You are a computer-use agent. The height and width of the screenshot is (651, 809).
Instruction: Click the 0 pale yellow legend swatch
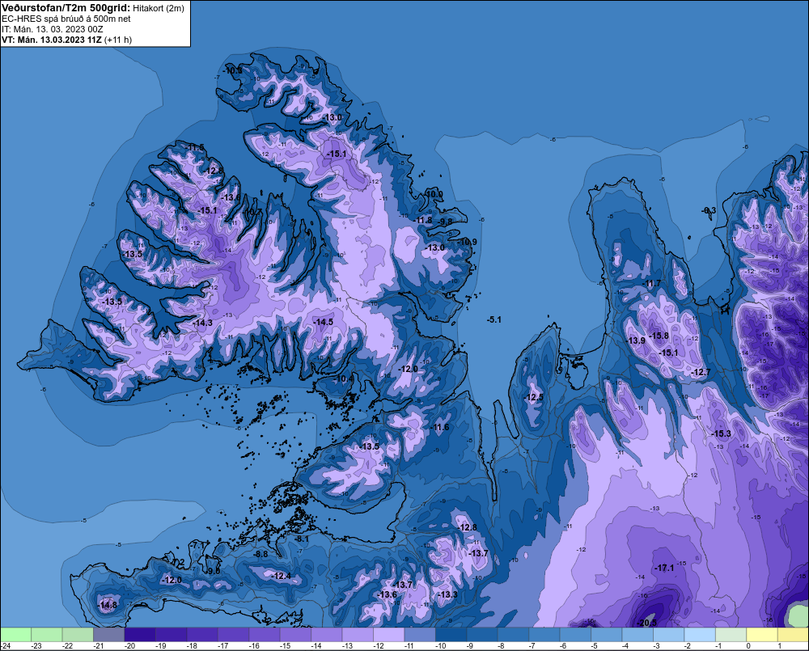coord(761,634)
